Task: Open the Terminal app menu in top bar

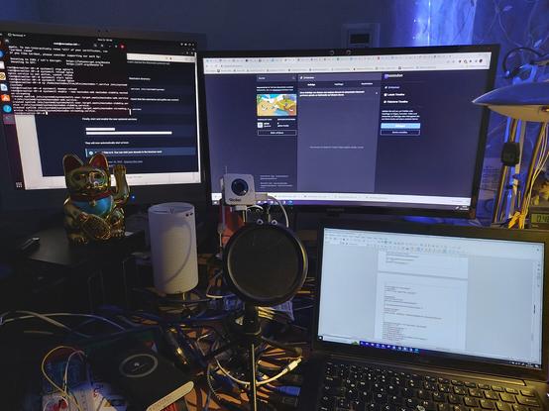Action: click(16, 35)
